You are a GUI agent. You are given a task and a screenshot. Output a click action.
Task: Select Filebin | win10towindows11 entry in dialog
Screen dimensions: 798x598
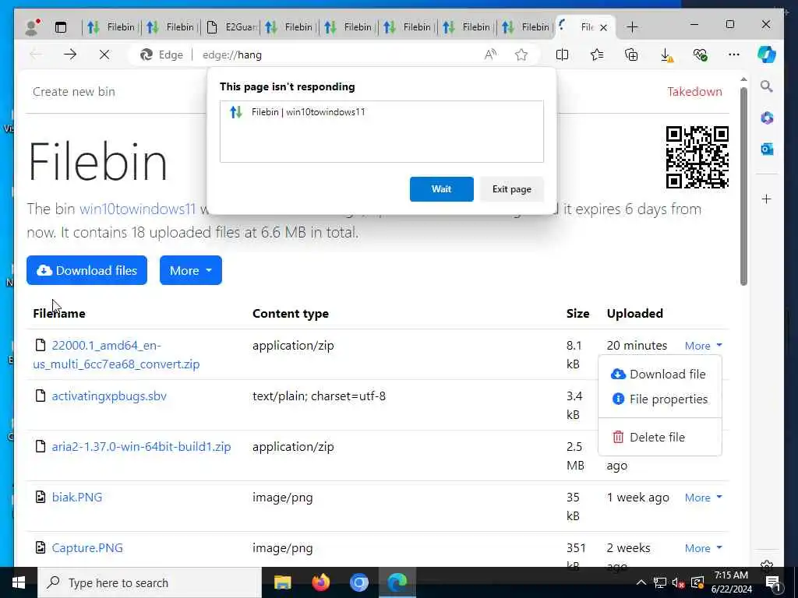[382, 112]
